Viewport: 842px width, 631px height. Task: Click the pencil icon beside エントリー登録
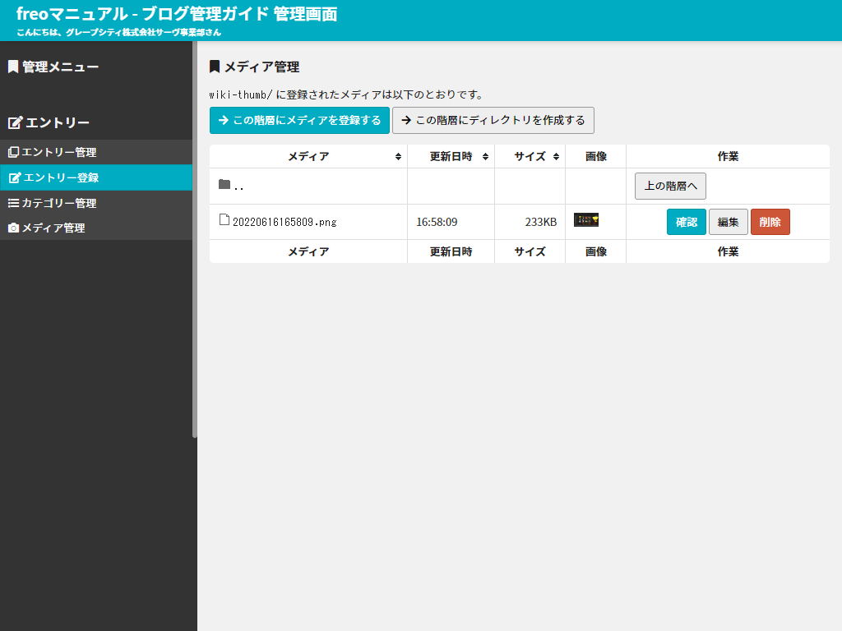[x=15, y=177]
